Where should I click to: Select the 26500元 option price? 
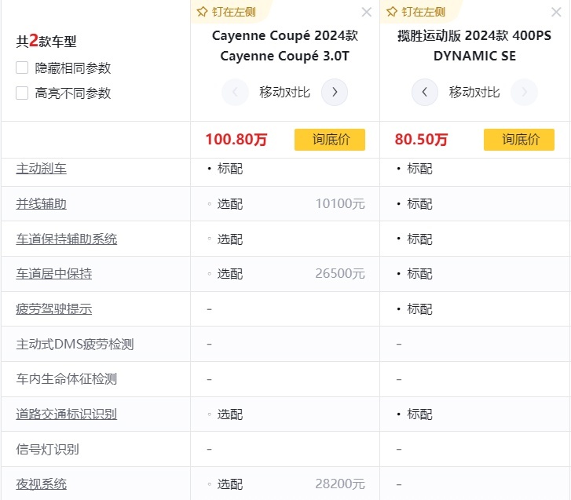(340, 274)
